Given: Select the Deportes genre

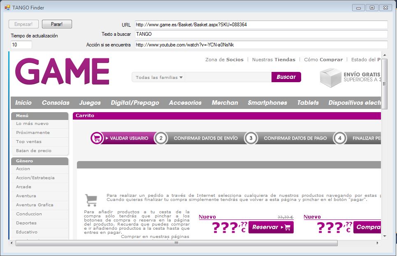Looking at the screenshot, I should 40,223.
